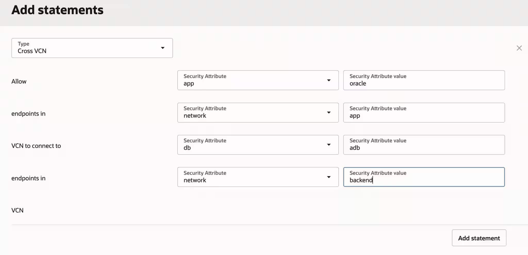Focus the "oracle" Security Attribute value field

tap(424, 80)
